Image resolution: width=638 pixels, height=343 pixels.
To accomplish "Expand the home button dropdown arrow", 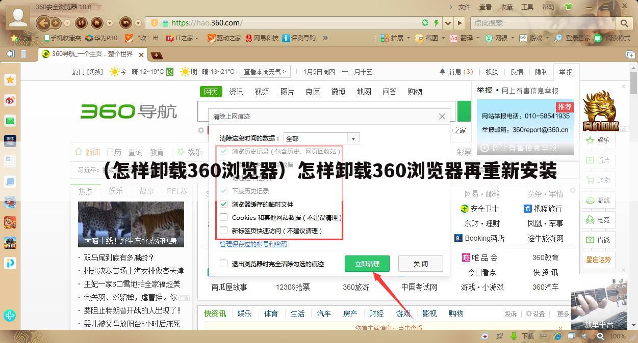I will 110,23.
